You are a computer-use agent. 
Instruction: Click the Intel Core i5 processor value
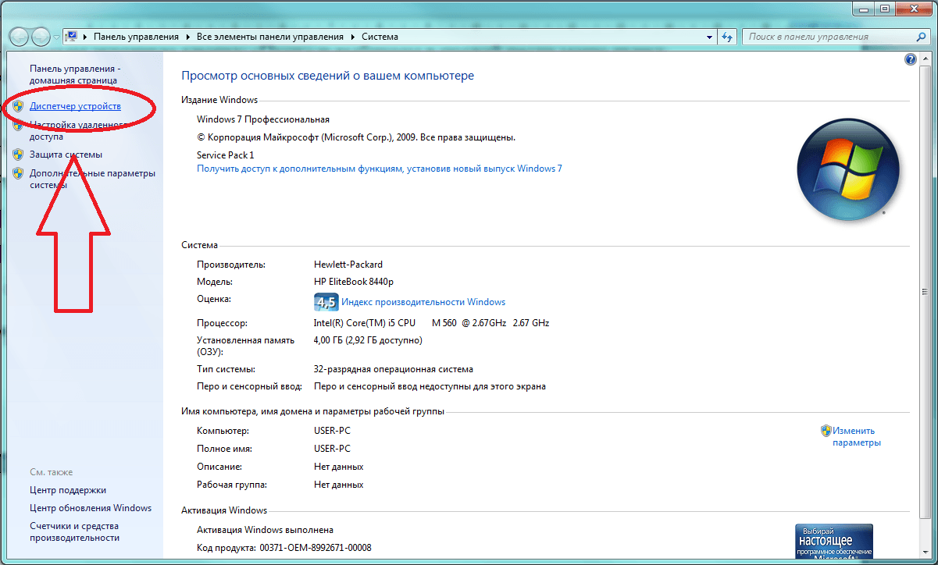click(431, 323)
